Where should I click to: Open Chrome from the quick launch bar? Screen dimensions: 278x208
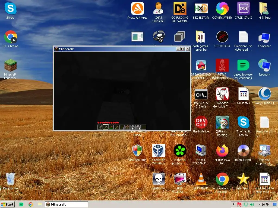click(31, 204)
